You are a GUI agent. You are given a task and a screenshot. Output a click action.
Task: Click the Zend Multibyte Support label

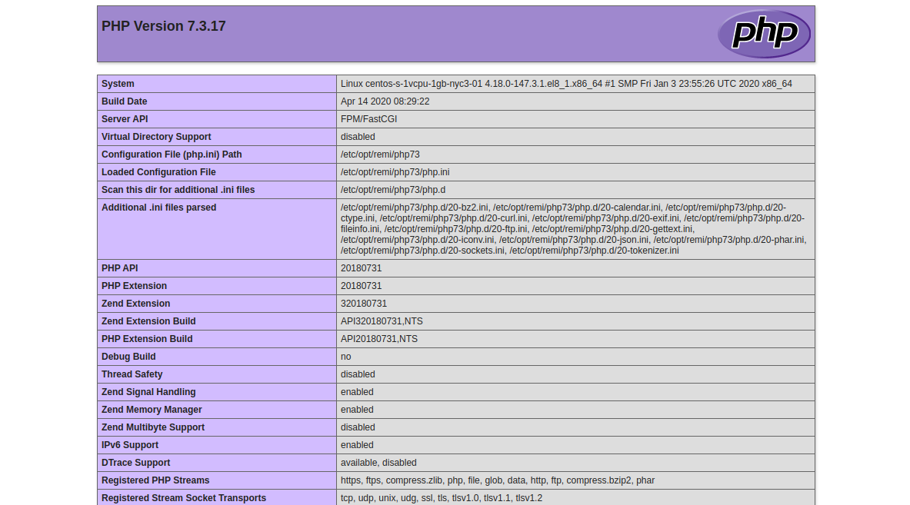[153, 427]
